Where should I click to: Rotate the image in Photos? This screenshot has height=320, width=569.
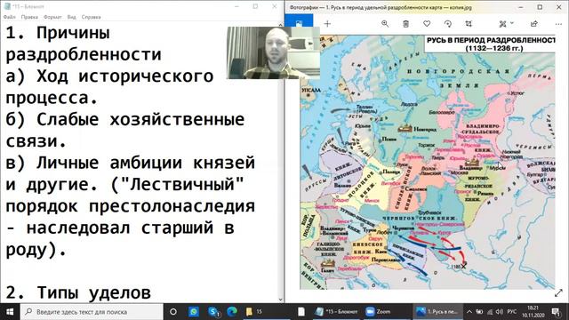click(x=448, y=24)
